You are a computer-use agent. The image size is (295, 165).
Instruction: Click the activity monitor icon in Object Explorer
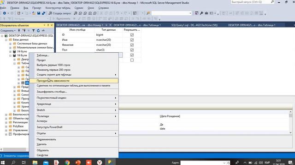[43, 31]
